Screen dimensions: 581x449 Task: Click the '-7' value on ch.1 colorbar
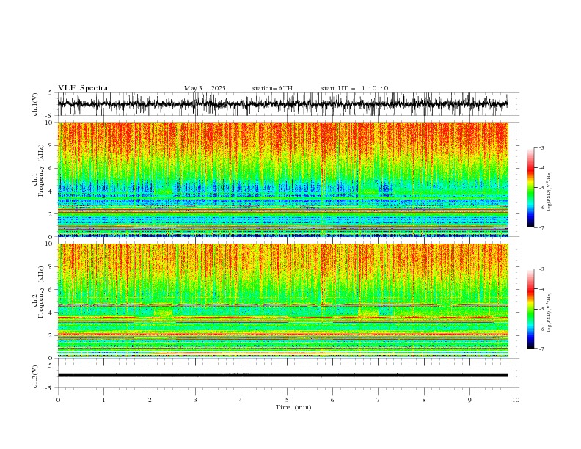tap(541, 227)
